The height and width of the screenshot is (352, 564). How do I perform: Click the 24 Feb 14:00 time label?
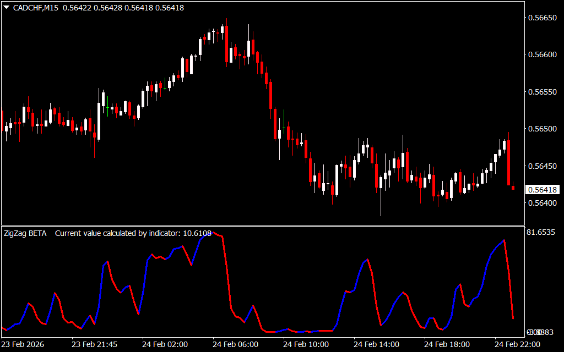376,344
